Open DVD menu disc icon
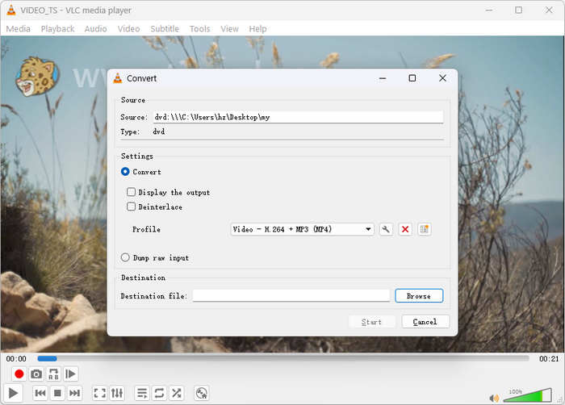The width and height of the screenshot is (565, 405). click(202, 393)
